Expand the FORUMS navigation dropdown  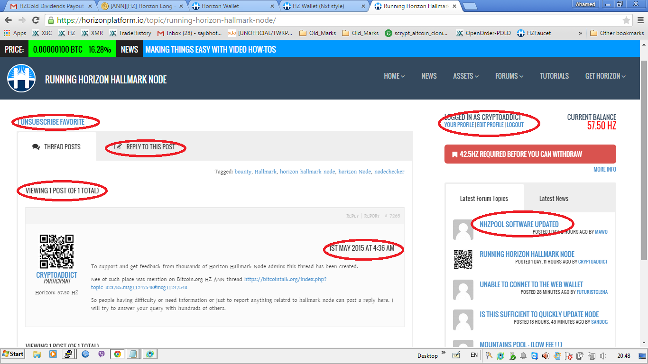[x=509, y=76]
